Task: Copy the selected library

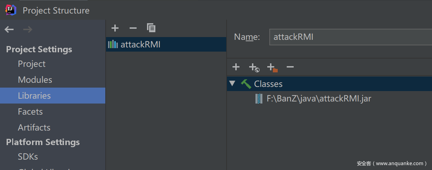Action: (x=151, y=28)
